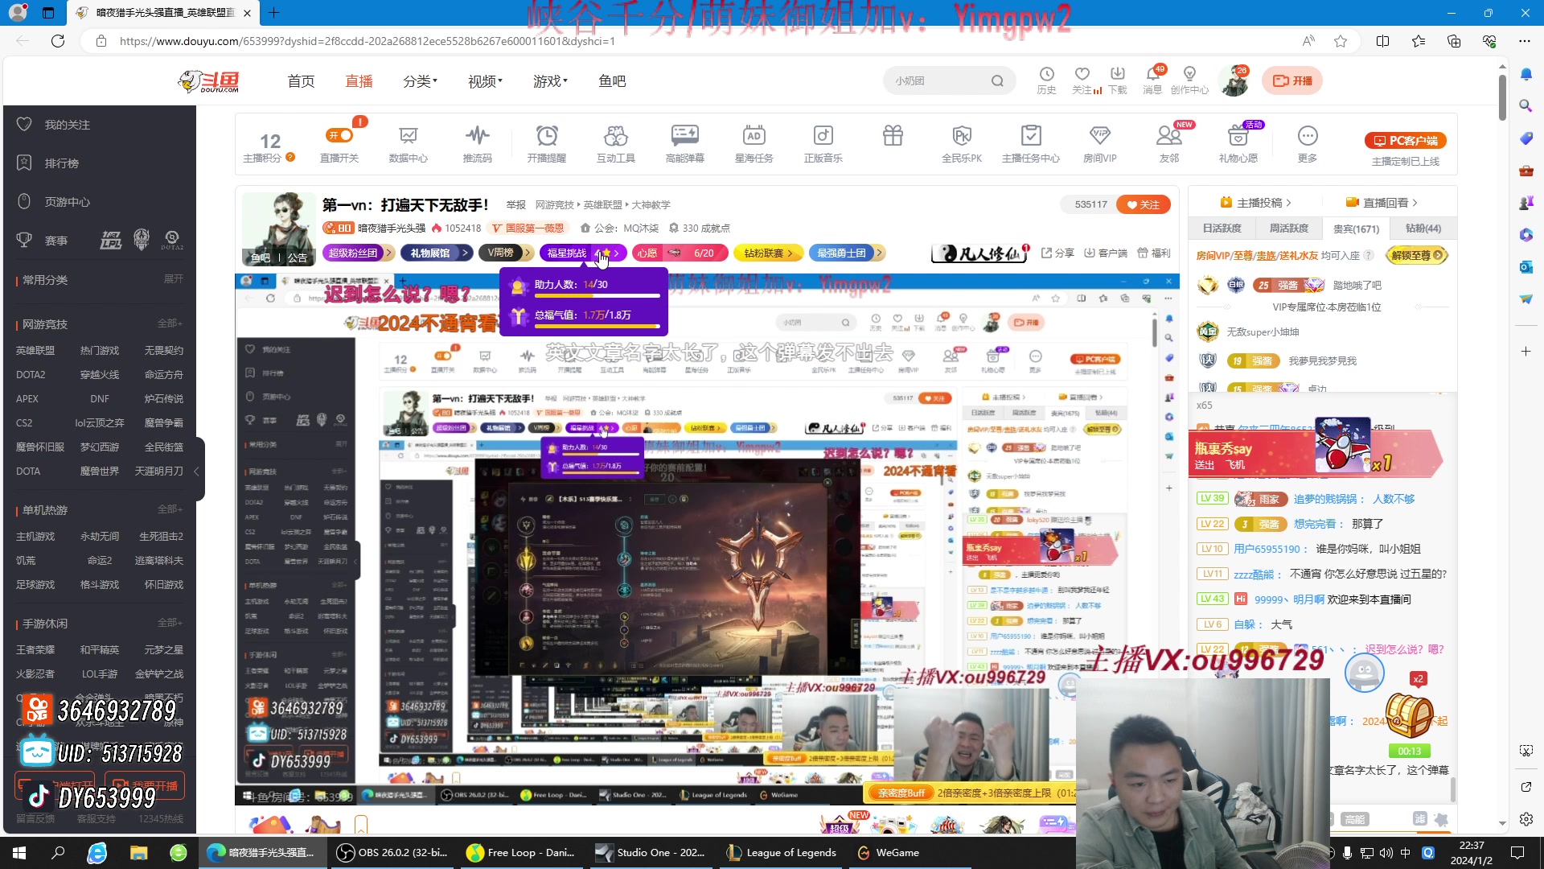The height and width of the screenshot is (869, 1544).
Task: Open 正版音乐 licensed music panel
Action: [823, 143]
